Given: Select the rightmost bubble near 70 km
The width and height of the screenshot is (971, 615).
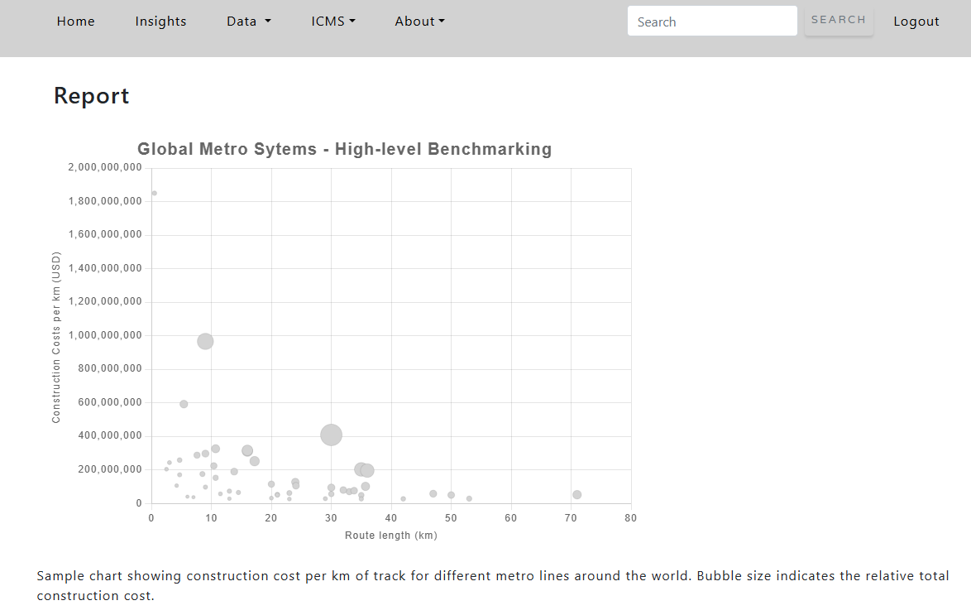Looking at the screenshot, I should click(x=576, y=495).
